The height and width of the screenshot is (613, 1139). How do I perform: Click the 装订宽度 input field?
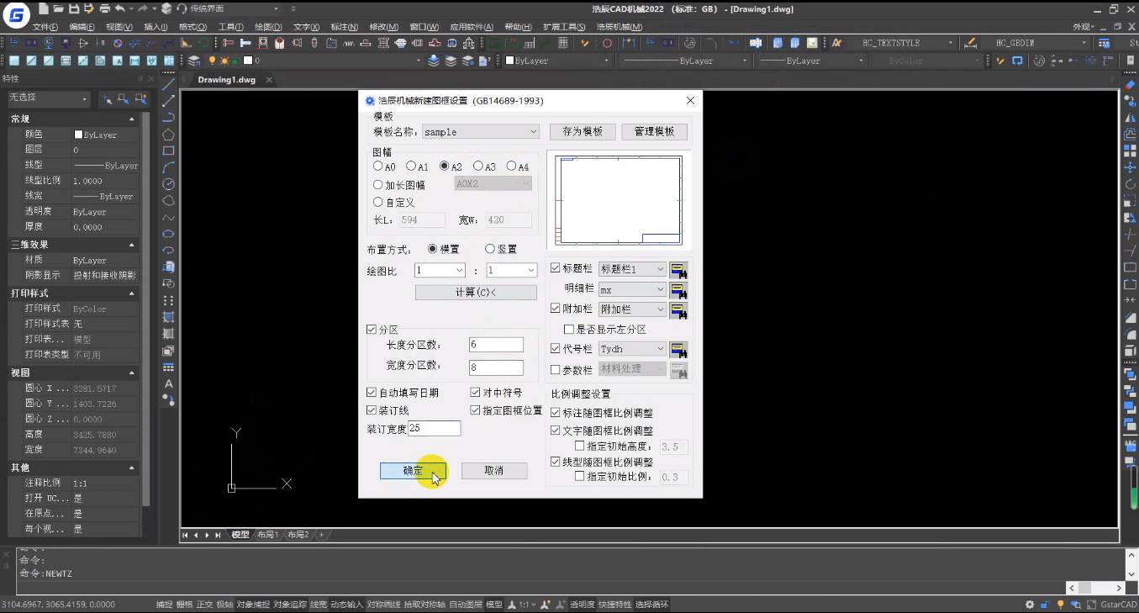(435, 429)
